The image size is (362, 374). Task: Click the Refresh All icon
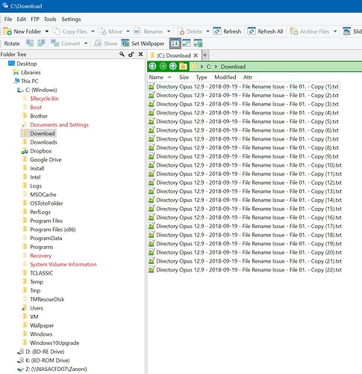252,31
